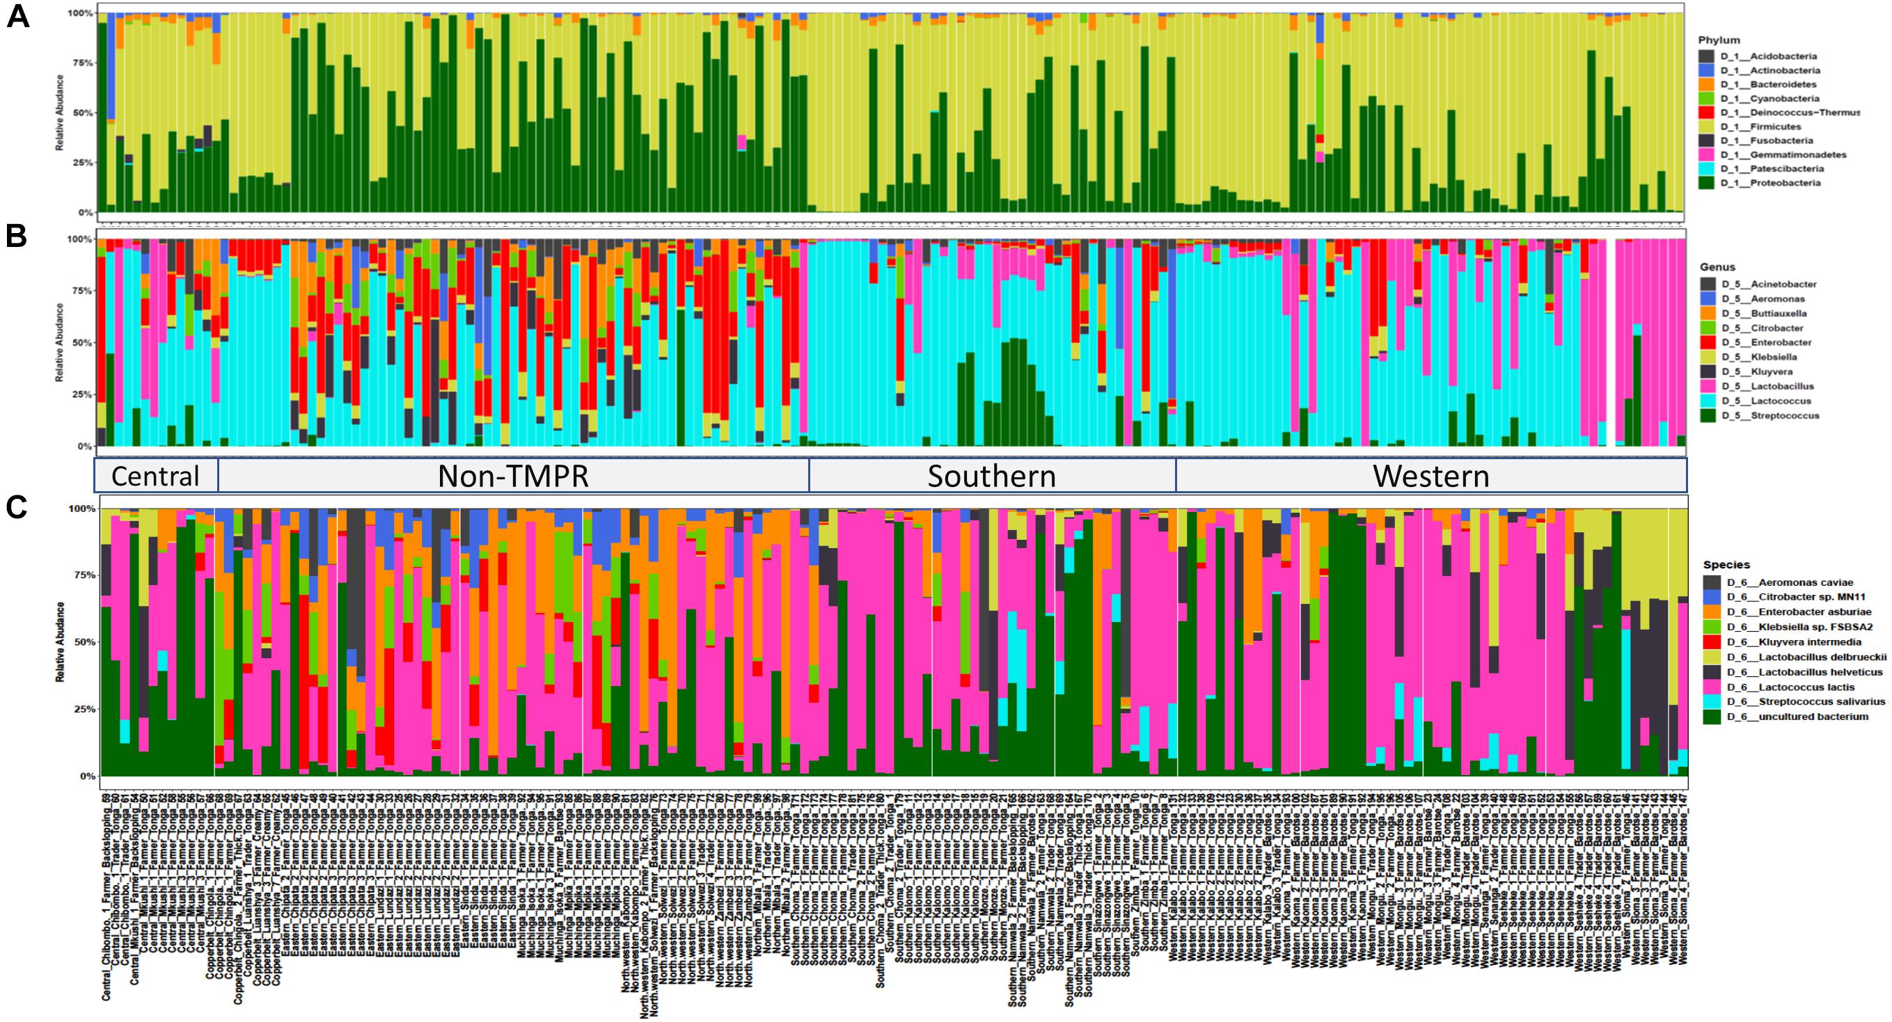Click the 25% tick label in panel A
This screenshot has width=1892, height=1022.
click(82, 163)
